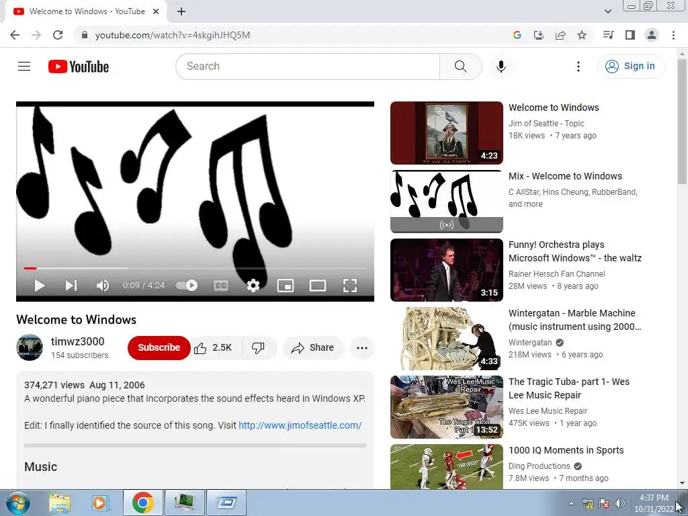The height and width of the screenshot is (516, 688).
Task: Click Google icon in address bar
Action: tap(517, 35)
